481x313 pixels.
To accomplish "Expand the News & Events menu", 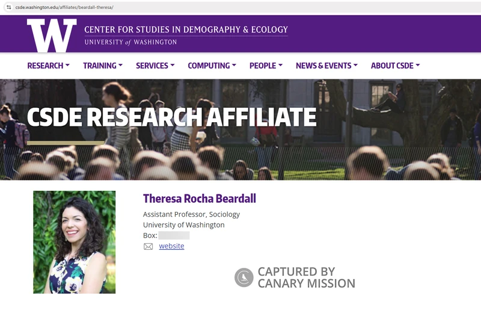I will (x=326, y=66).
